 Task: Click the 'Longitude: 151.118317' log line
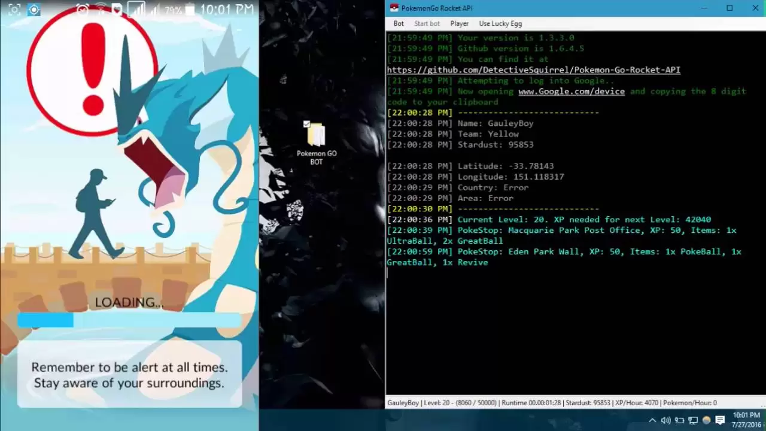tap(475, 177)
